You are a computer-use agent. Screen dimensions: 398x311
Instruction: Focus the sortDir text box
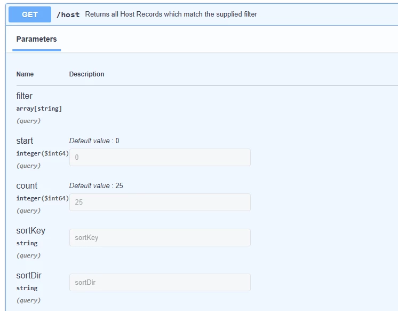tap(160, 282)
